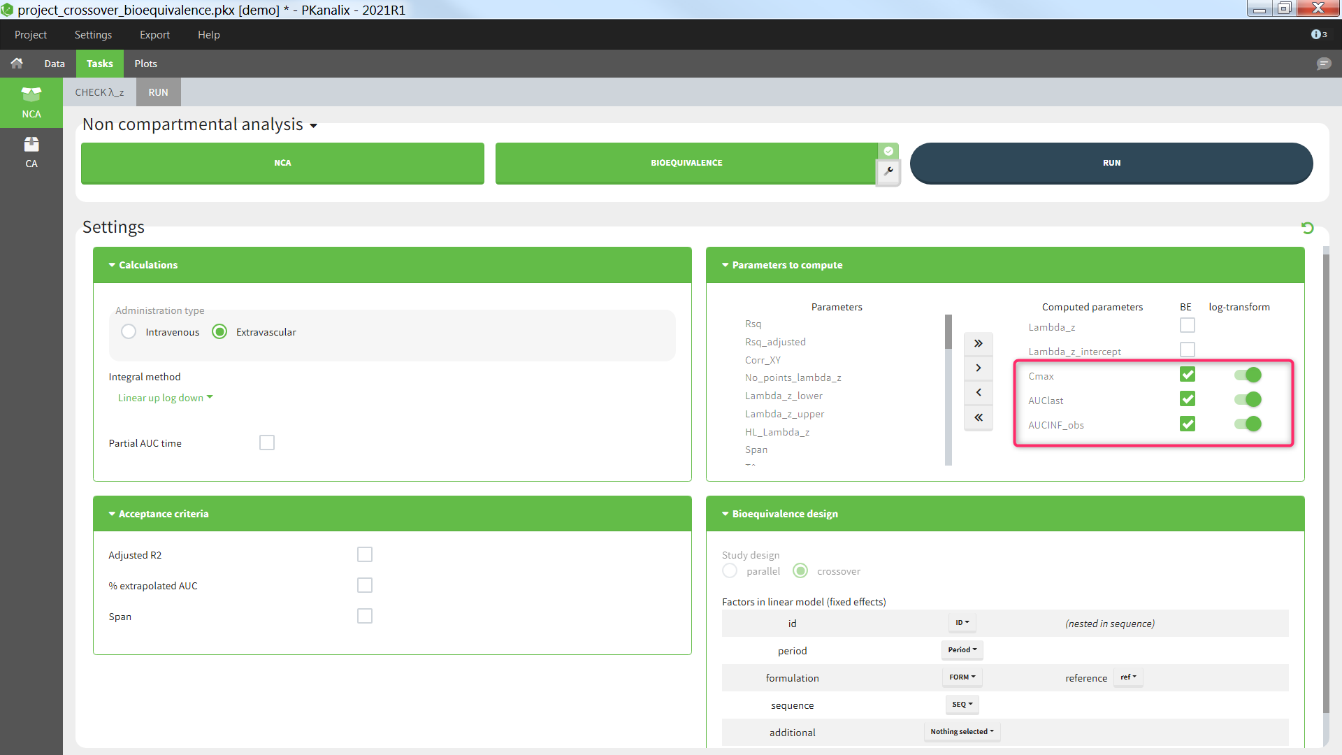Remove all parameters with double left arrow

pyautogui.click(x=978, y=417)
